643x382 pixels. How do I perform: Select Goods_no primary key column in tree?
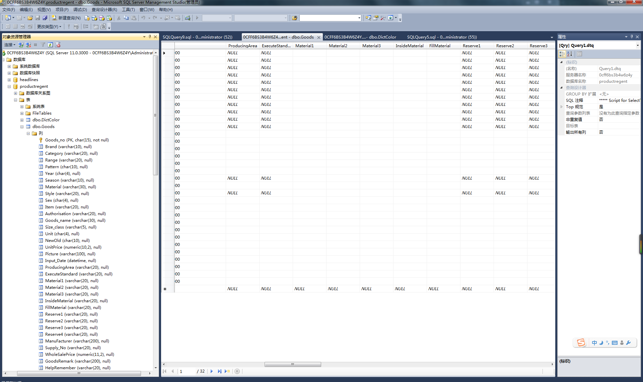tap(77, 140)
